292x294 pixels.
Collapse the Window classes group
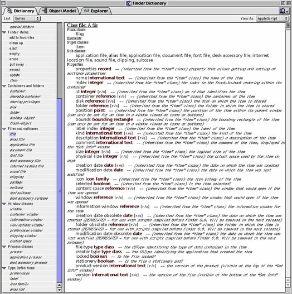(4, 204)
